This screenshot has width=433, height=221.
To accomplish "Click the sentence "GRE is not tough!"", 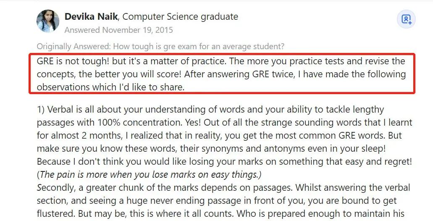I will click(x=73, y=61).
